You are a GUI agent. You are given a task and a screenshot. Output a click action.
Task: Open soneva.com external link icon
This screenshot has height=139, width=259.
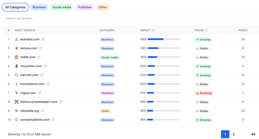41,48
